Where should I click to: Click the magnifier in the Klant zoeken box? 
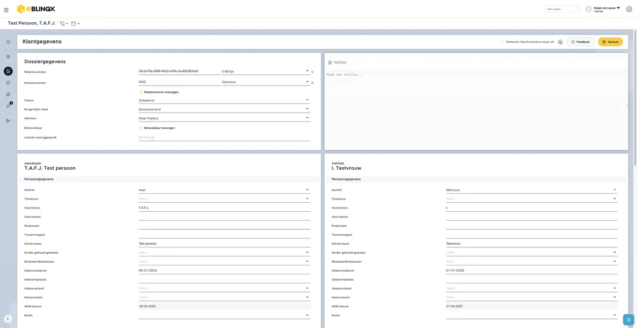point(578,9)
